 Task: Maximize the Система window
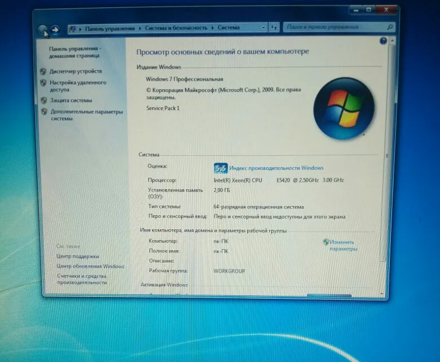[368, 10]
